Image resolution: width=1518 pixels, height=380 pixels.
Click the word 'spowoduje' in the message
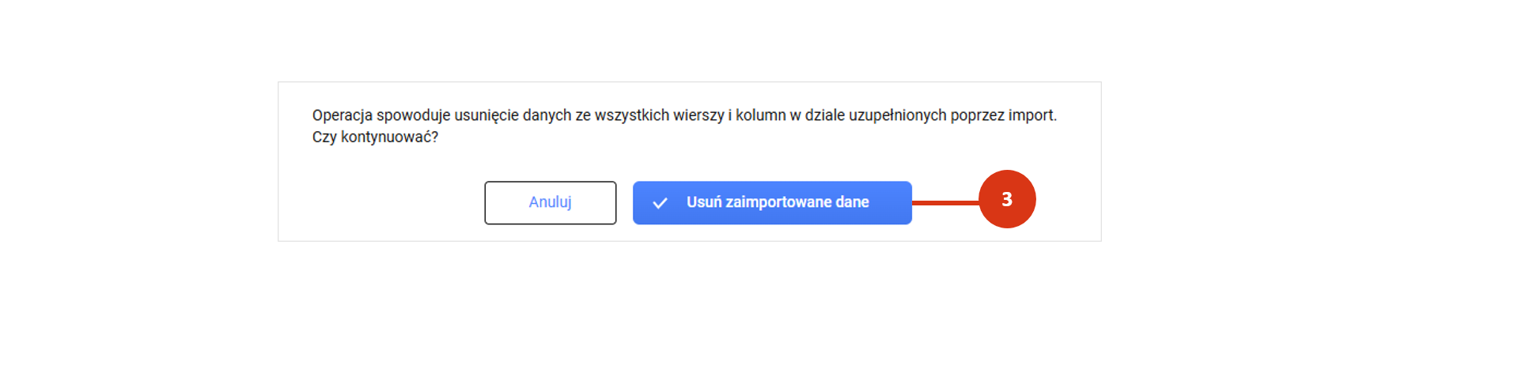(x=413, y=115)
